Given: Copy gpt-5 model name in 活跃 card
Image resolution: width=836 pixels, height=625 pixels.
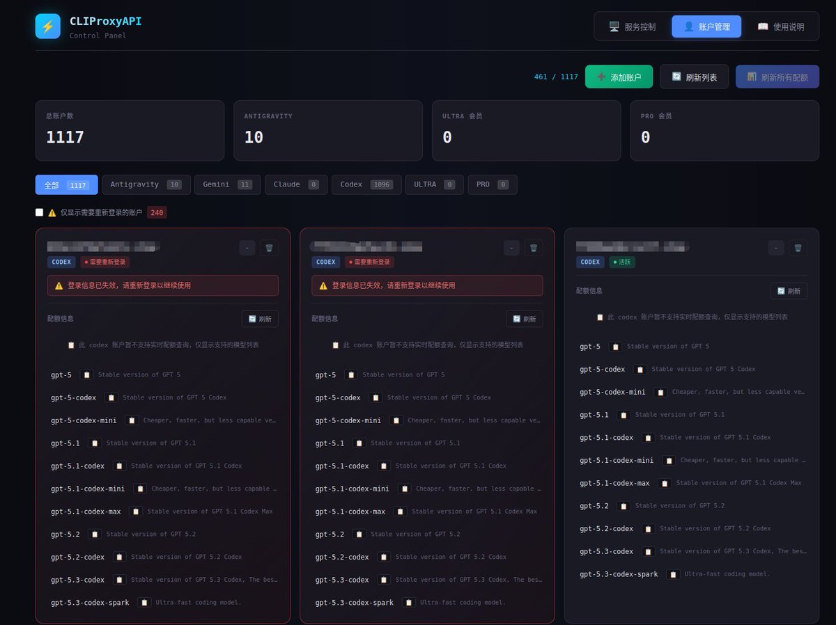Looking at the screenshot, I should click(x=615, y=347).
